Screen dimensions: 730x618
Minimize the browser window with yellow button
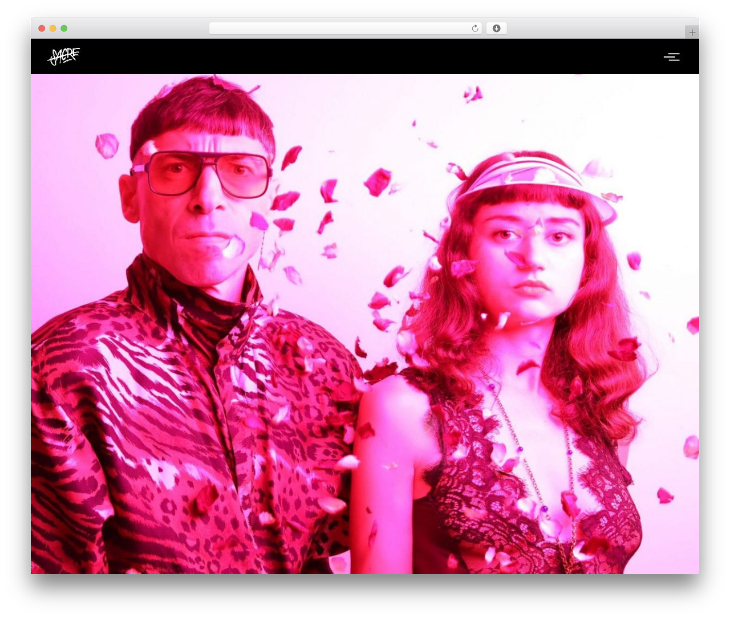[x=53, y=29]
